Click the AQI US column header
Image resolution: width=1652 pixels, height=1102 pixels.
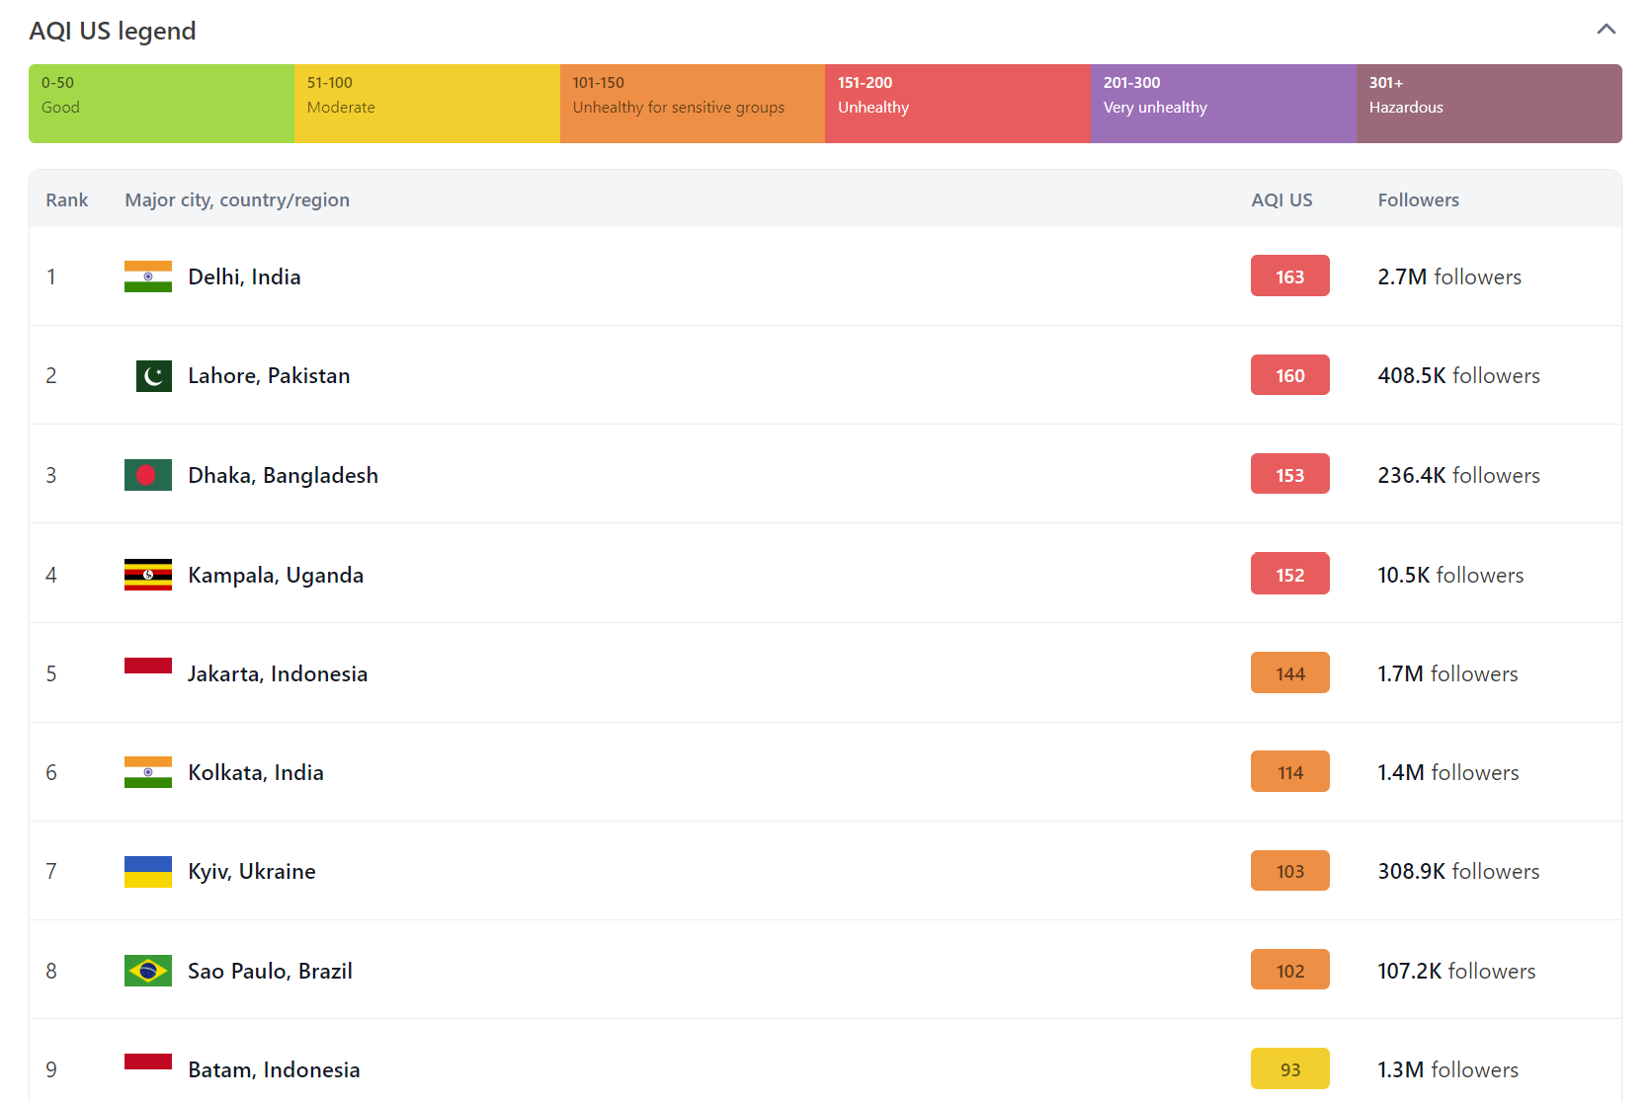(1281, 199)
